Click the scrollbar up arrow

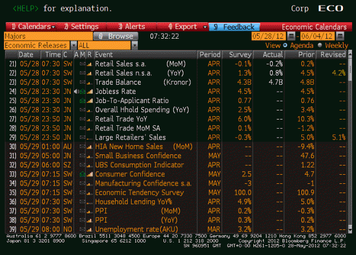point(350,54)
